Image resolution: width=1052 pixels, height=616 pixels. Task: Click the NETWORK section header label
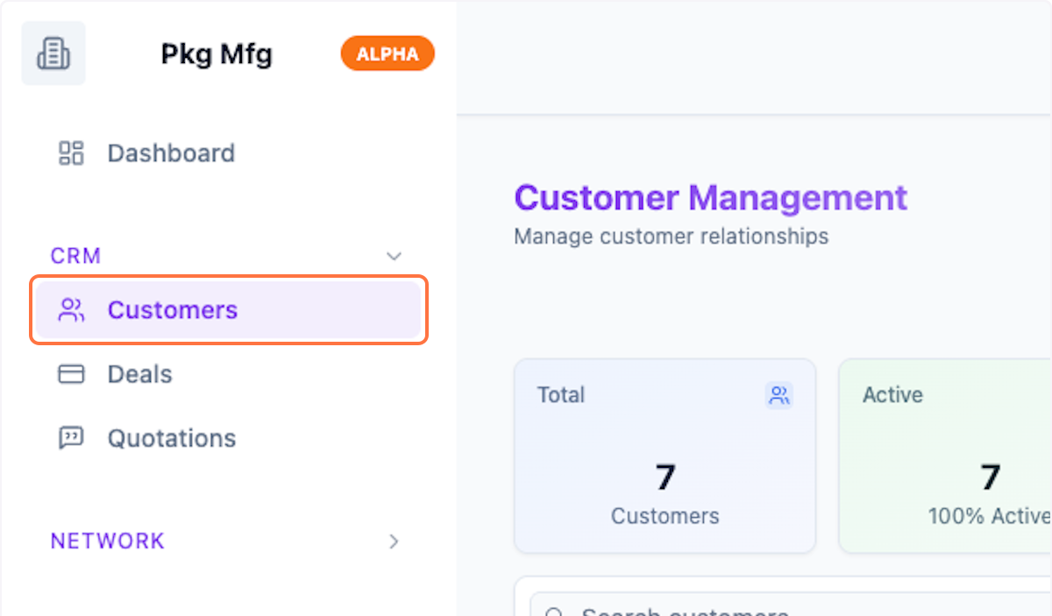108,542
